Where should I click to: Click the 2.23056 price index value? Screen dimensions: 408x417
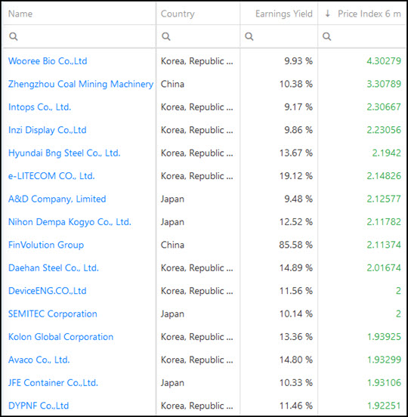(x=384, y=130)
